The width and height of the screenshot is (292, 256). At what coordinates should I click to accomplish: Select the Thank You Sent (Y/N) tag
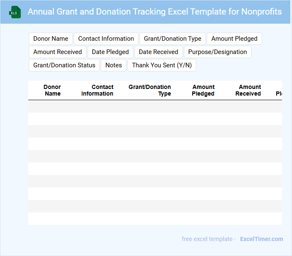click(x=162, y=65)
